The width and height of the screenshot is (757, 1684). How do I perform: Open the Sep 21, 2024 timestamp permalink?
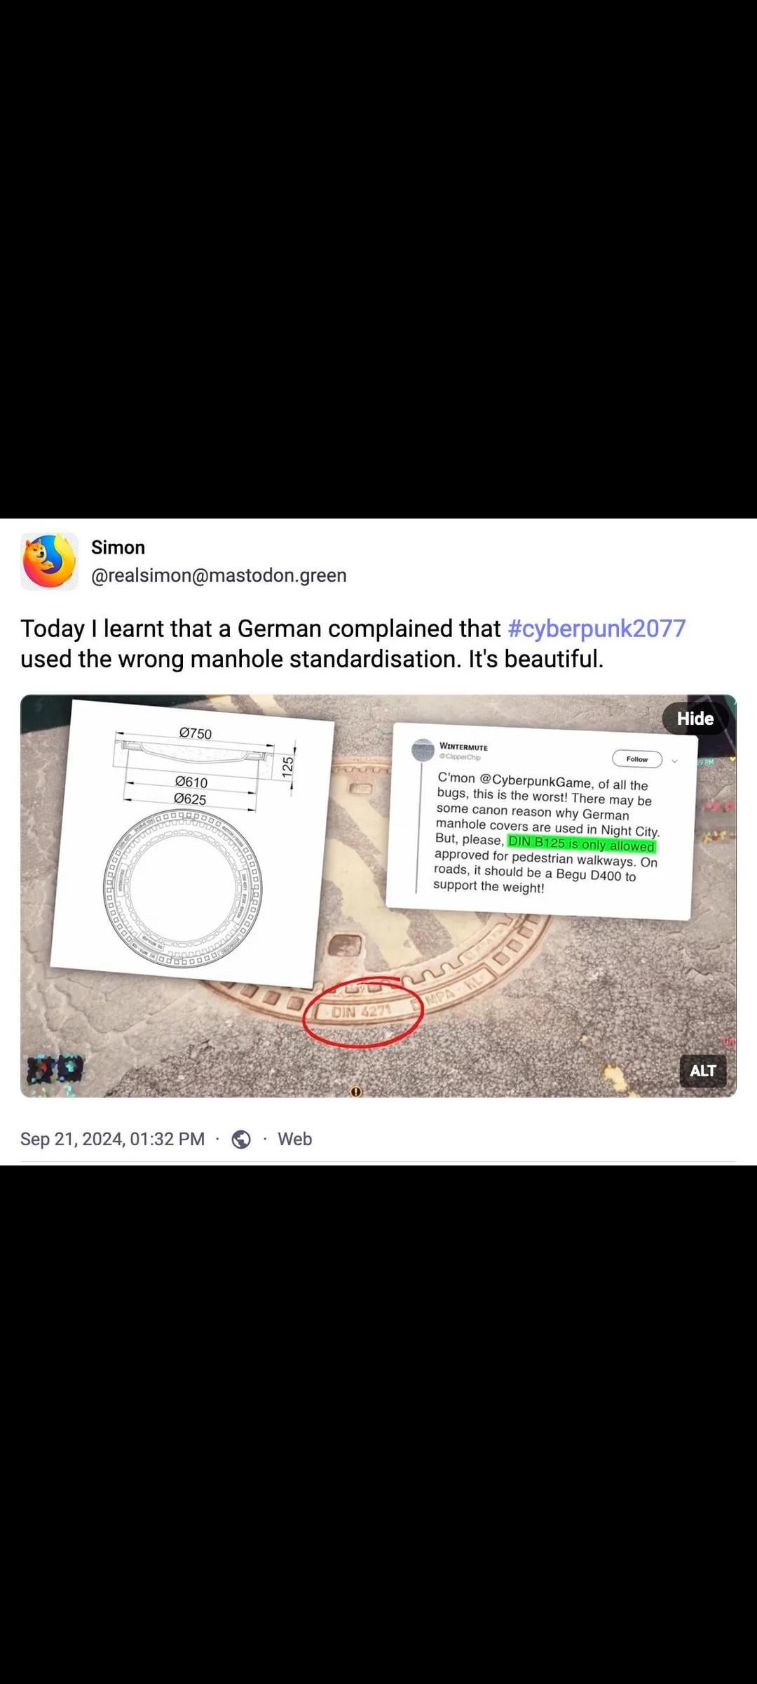[112, 1139]
